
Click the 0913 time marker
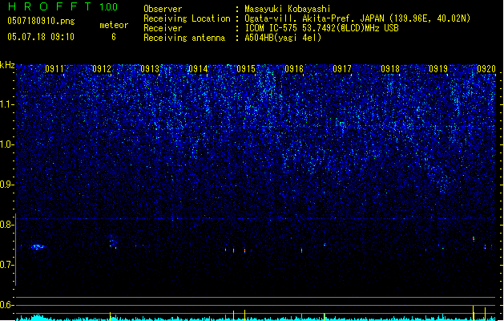(150, 69)
